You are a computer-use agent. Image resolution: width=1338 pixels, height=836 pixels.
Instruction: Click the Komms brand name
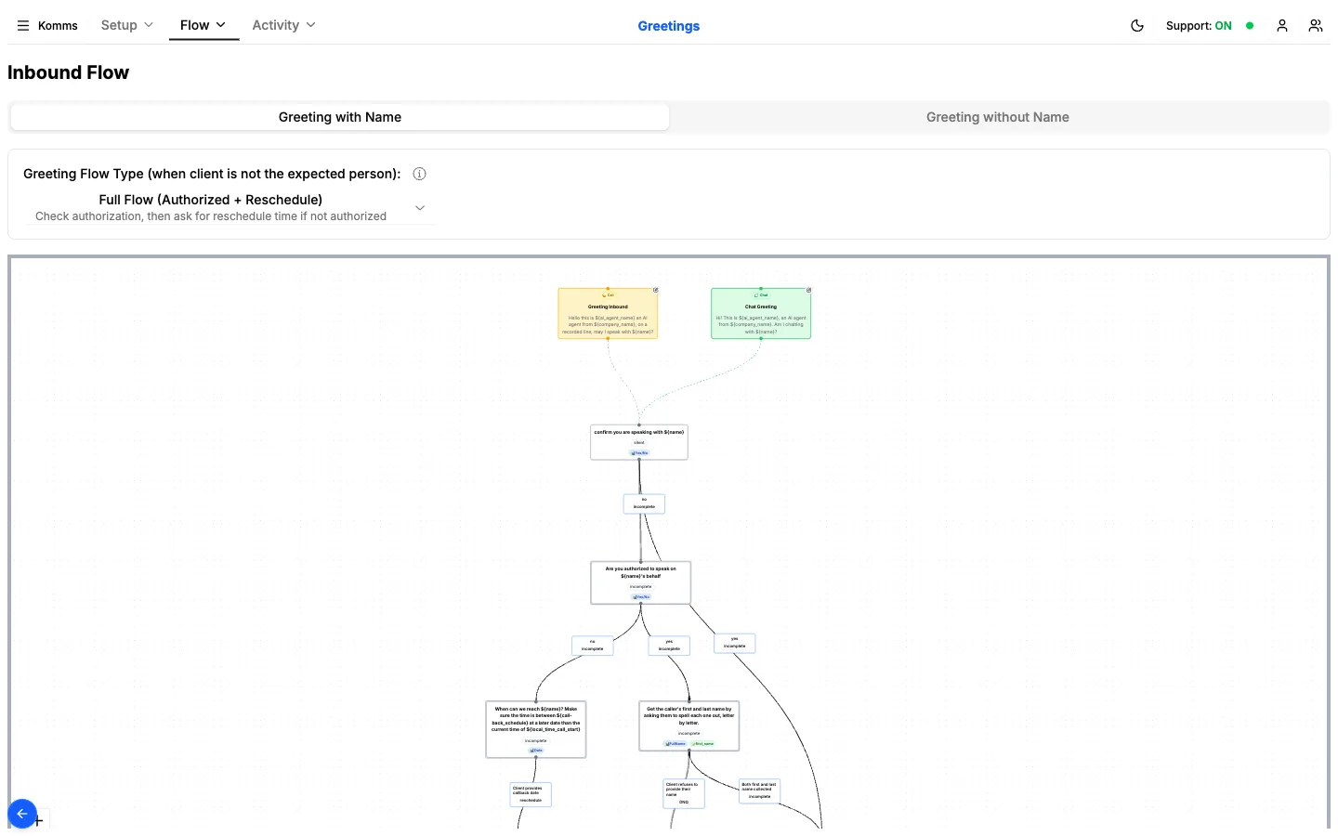(58, 26)
